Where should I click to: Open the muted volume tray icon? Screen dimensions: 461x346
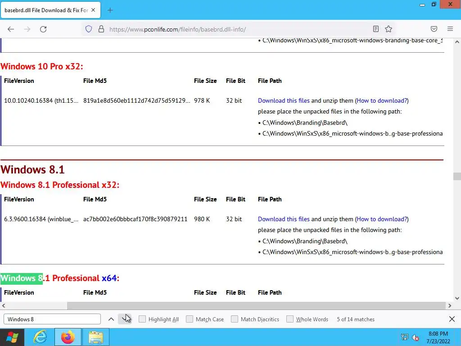416,337
